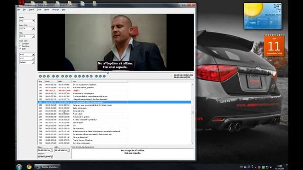Click the subtitle list scroll-down arrow
The height and width of the screenshot is (170, 303).
point(192,143)
